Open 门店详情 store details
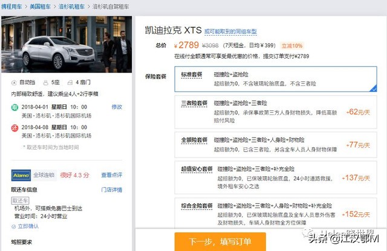This screenshot has height=251, width=387. coord(111,189)
